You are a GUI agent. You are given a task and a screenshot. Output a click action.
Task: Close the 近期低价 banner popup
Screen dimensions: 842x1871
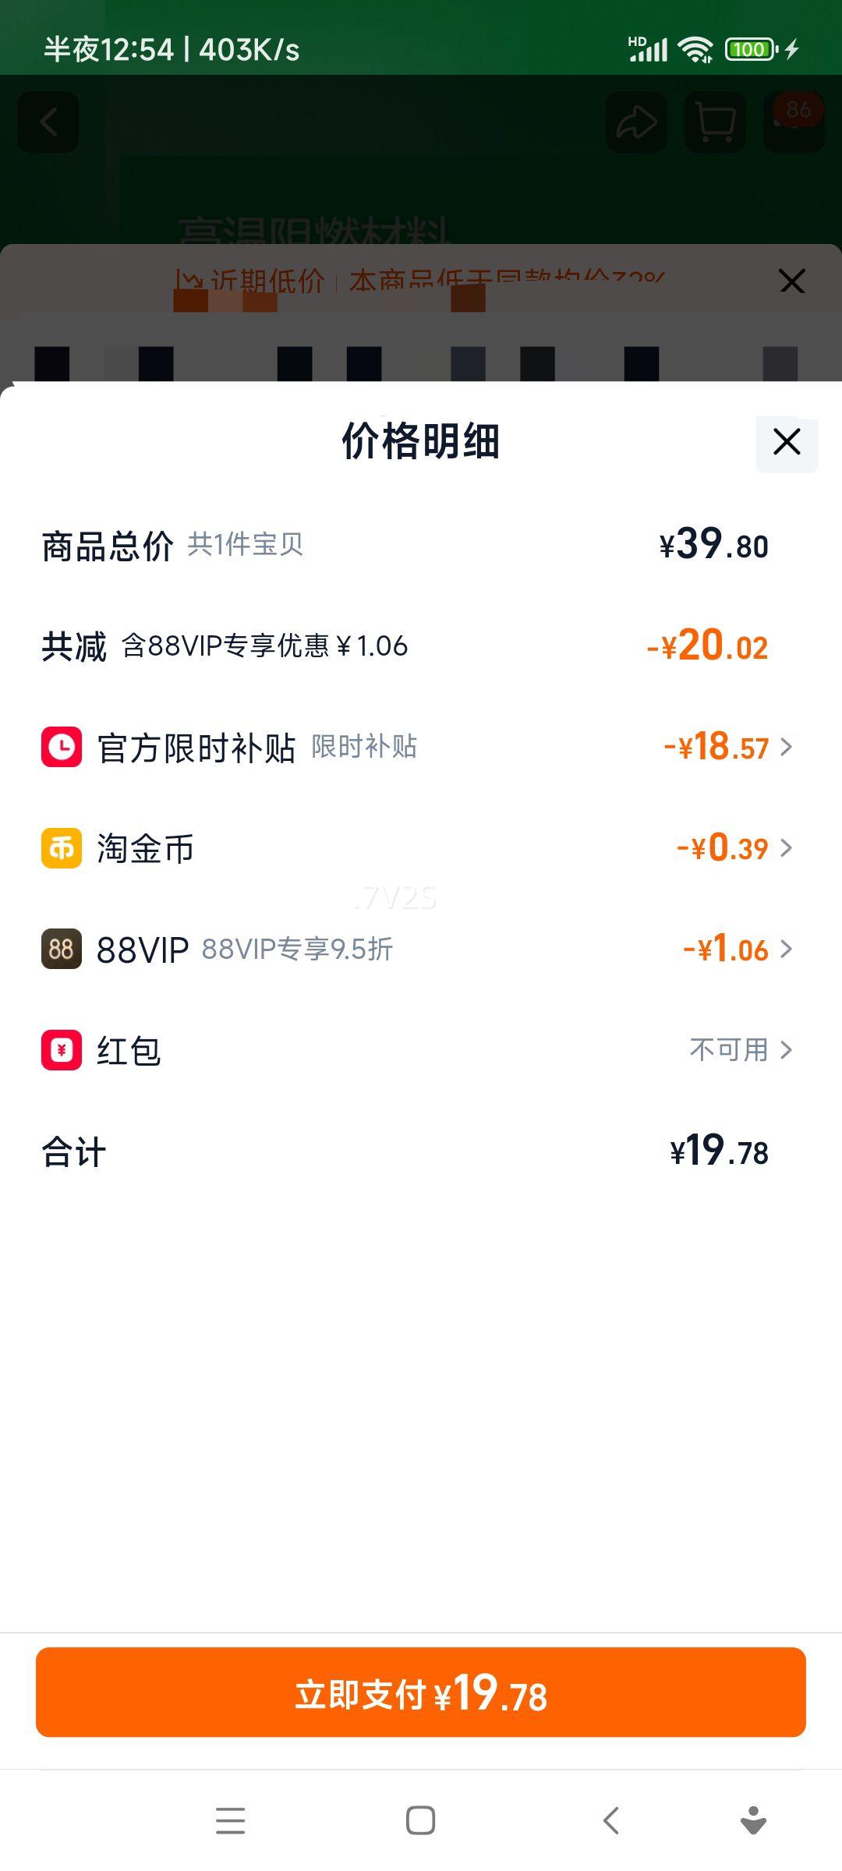pyautogui.click(x=792, y=281)
